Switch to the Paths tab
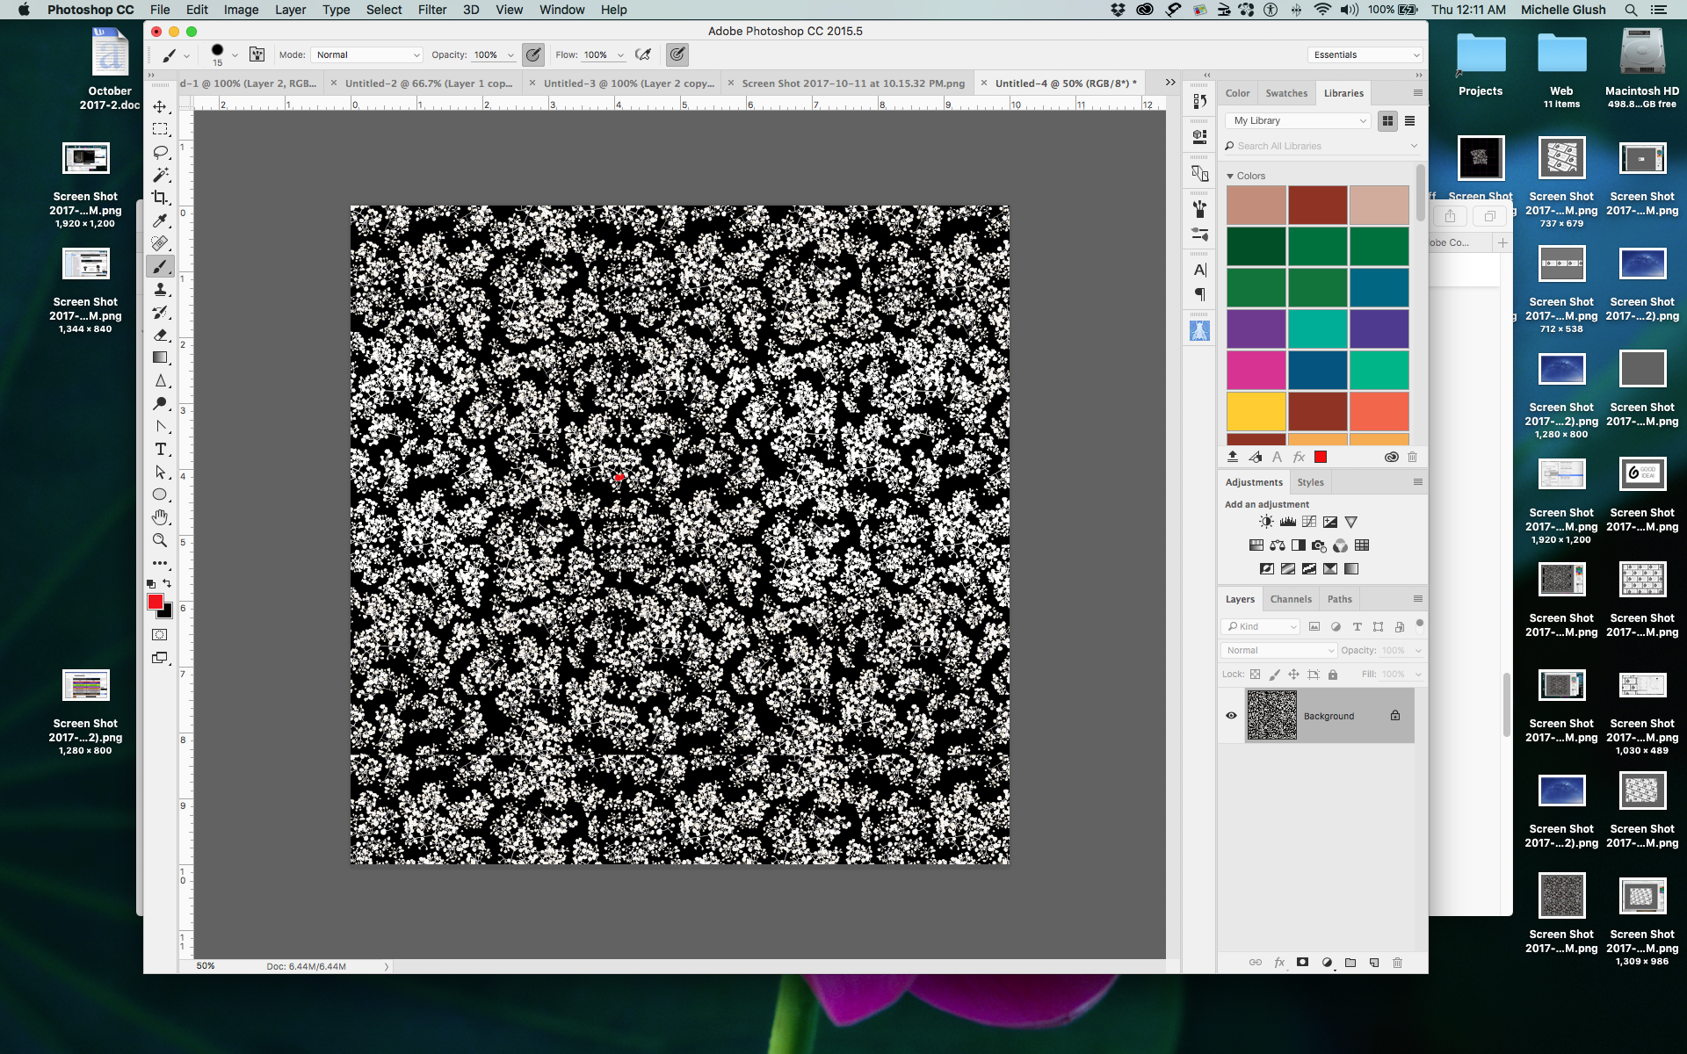This screenshot has width=1687, height=1054. pyautogui.click(x=1340, y=599)
